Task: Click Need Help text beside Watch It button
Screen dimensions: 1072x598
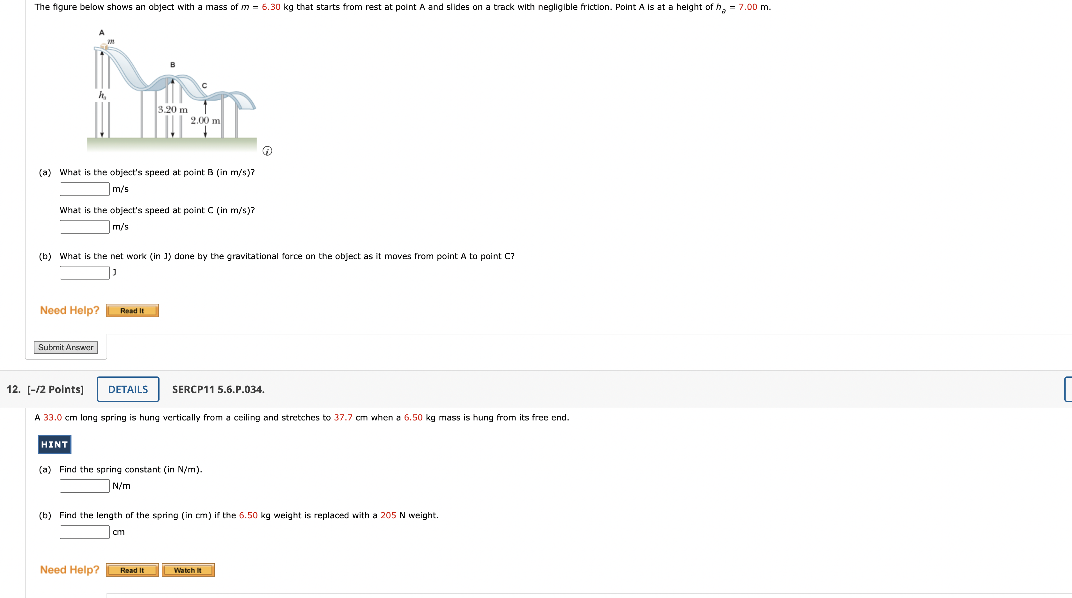Action: (x=70, y=570)
